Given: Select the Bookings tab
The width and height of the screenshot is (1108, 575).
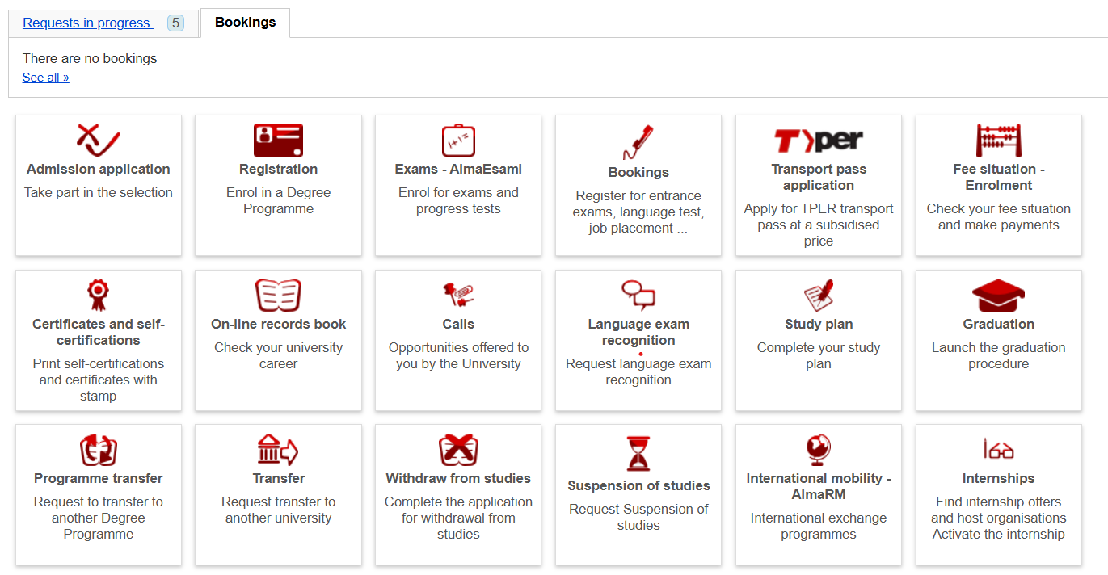Looking at the screenshot, I should click(x=245, y=23).
